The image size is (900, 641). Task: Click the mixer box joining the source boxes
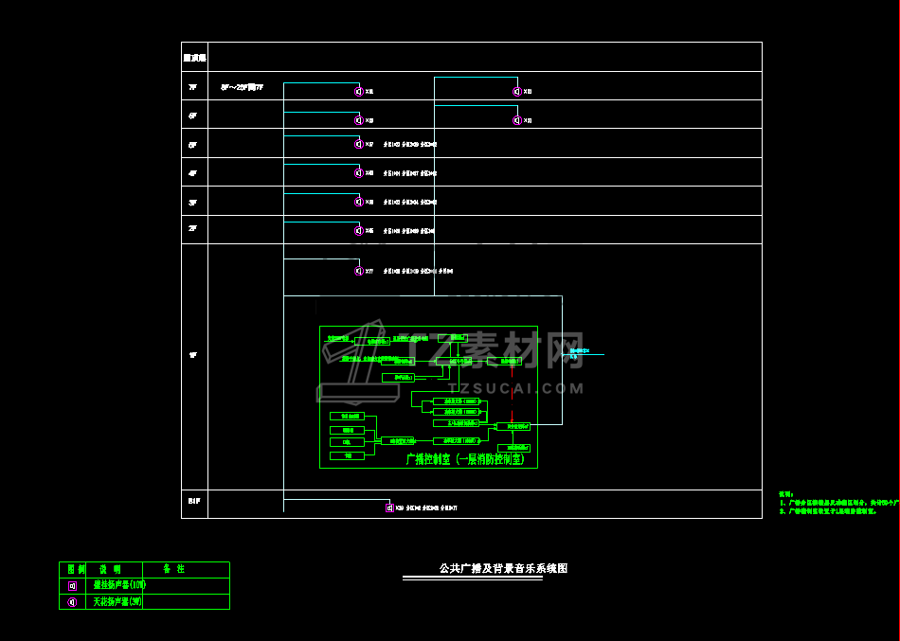pos(398,440)
